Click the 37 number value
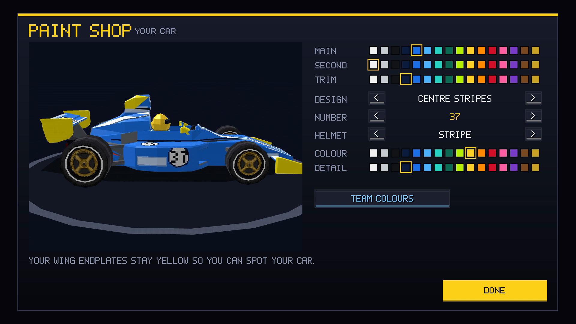The image size is (576, 324). [455, 116]
